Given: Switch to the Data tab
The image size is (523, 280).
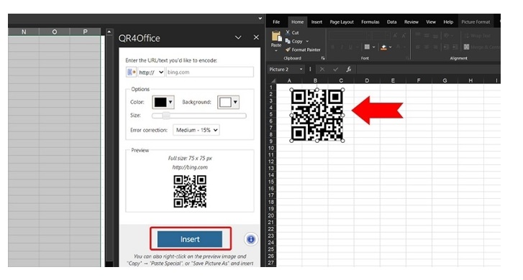Looking at the screenshot, I should tap(391, 22).
